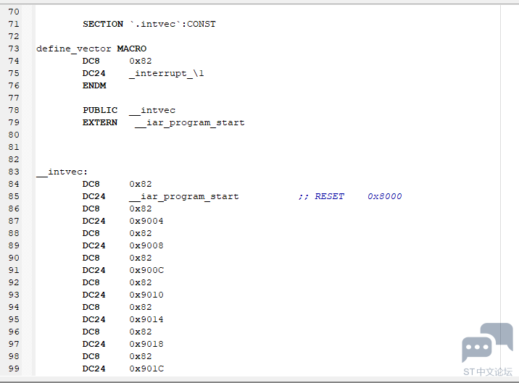Click 0x82 value on line 84
This screenshot has height=383, width=519.
pos(141,184)
